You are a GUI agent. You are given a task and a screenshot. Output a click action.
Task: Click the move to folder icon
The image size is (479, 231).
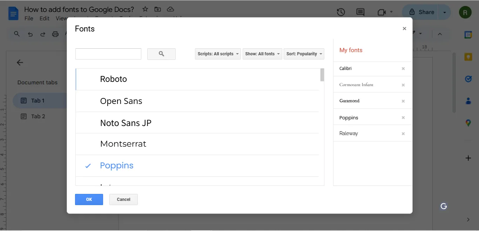158,9
